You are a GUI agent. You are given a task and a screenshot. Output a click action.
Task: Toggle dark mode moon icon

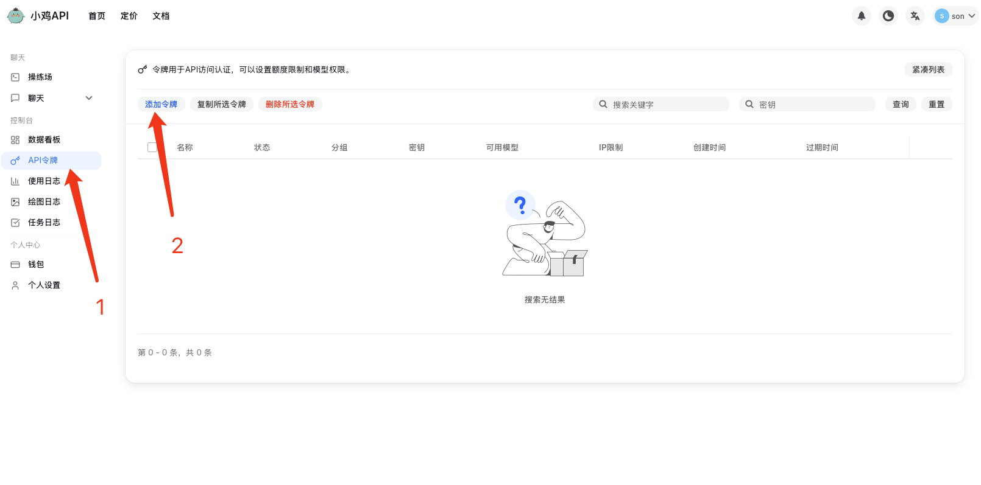(x=888, y=16)
